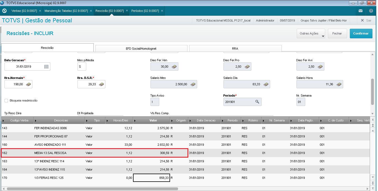The width and height of the screenshot is (378, 191).
Task: Click the grid scrollbar right arrow
Action: [368, 189]
